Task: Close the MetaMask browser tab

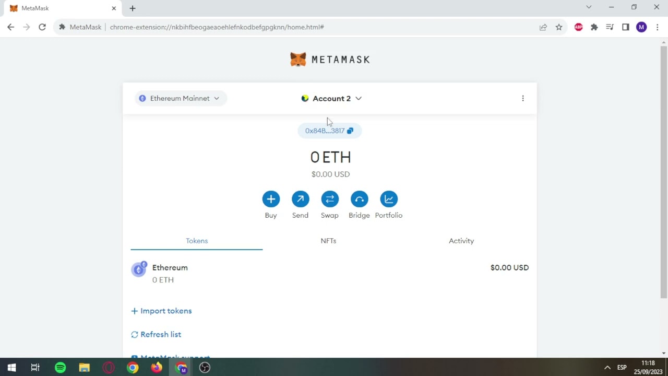Action: click(x=114, y=8)
